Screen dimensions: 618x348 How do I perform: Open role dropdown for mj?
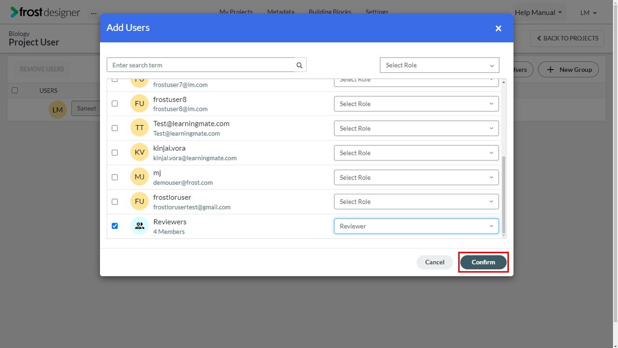416,177
